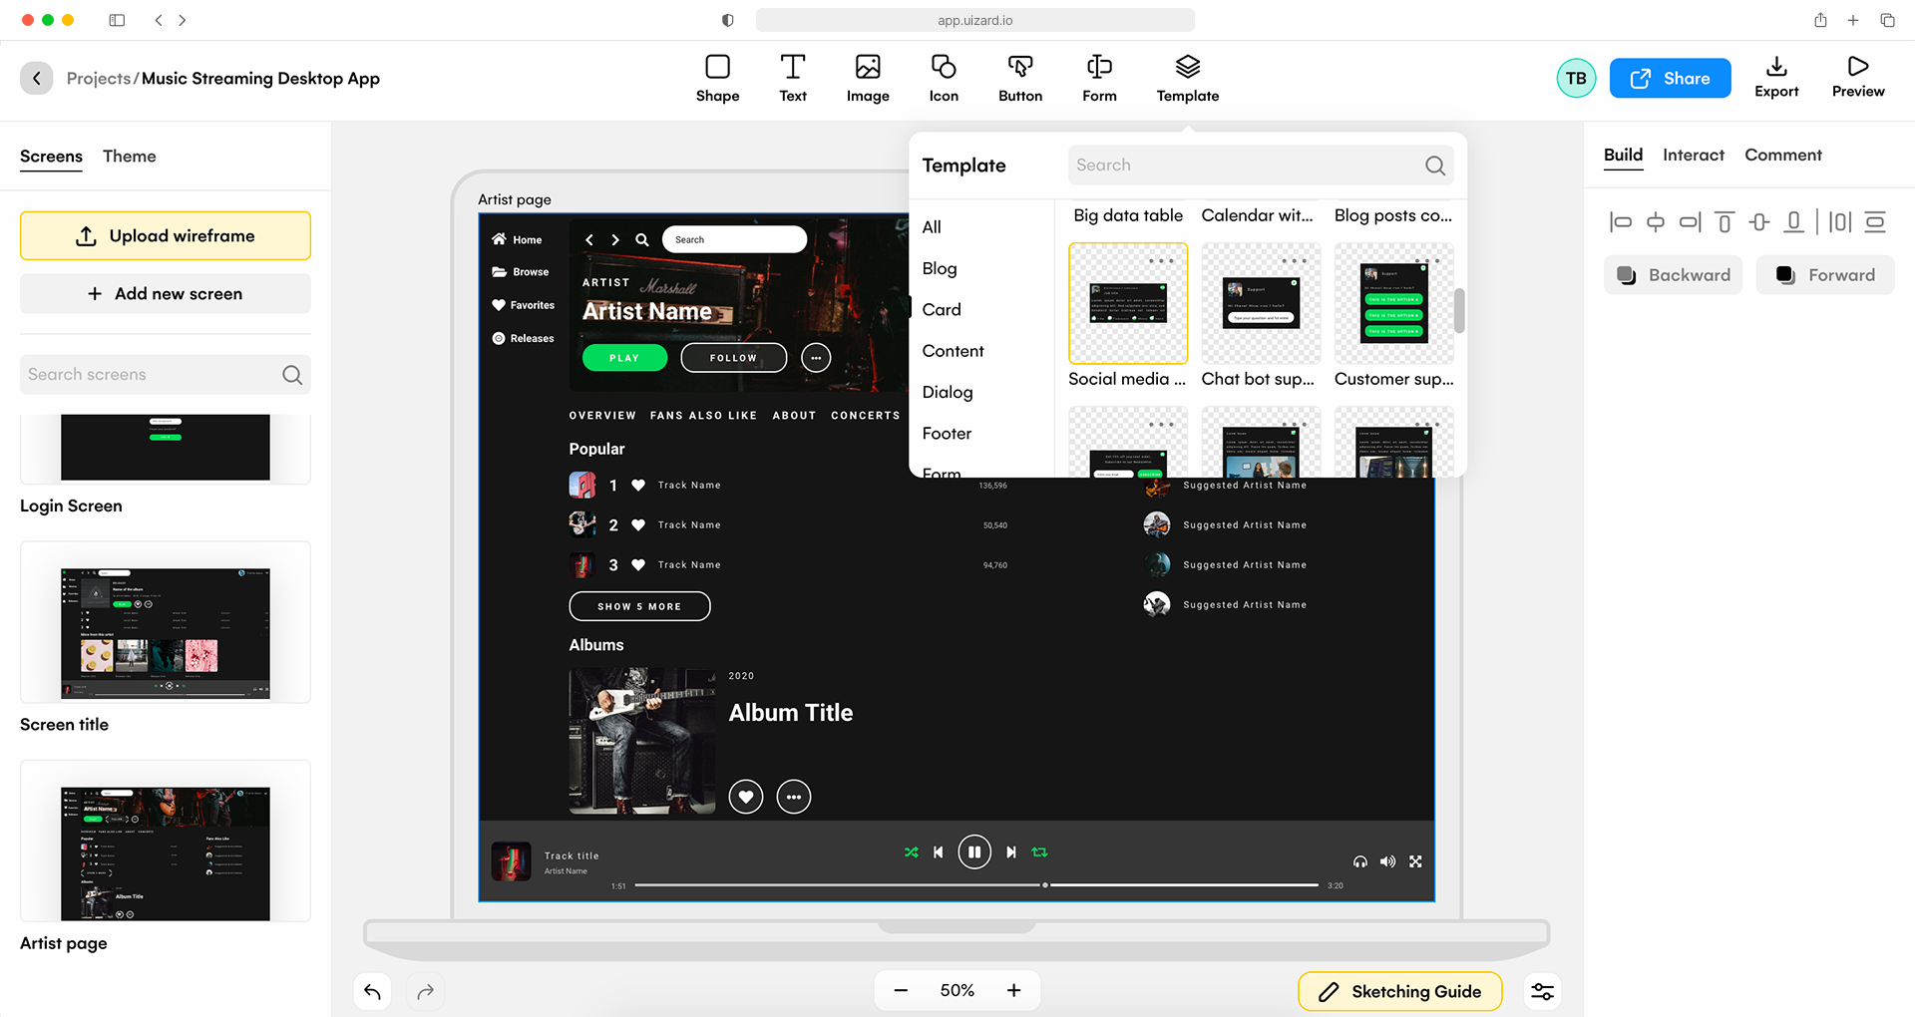The image size is (1915, 1017).
Task: Open the Artist page screen thumbnail
Action: pos(165,841)
